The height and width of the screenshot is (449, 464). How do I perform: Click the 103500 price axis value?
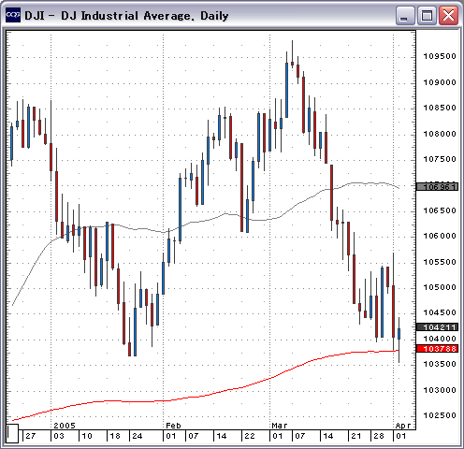tap(440, 364)
